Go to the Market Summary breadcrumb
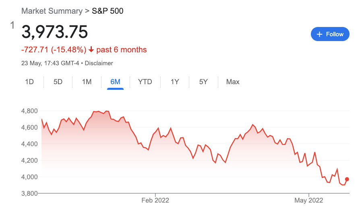 pos(52,11)
